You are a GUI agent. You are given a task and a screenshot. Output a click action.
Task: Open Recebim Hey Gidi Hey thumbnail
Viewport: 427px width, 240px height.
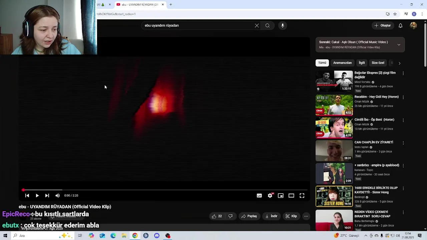click(334, 105)
